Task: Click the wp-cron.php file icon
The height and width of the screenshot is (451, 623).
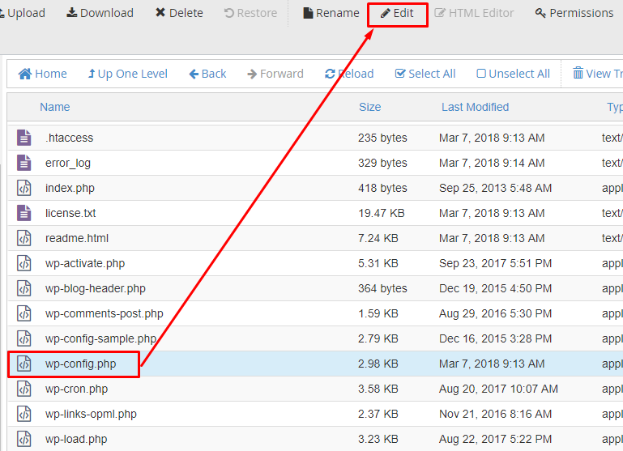Action: pos(23,389)
